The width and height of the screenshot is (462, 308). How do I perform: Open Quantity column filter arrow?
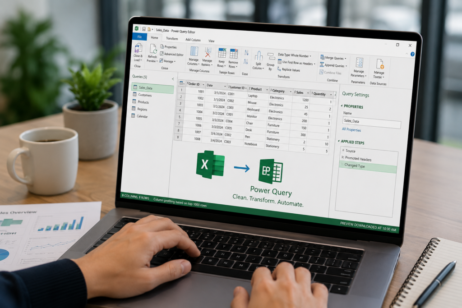pyautogui.click(x=331, y=95)
